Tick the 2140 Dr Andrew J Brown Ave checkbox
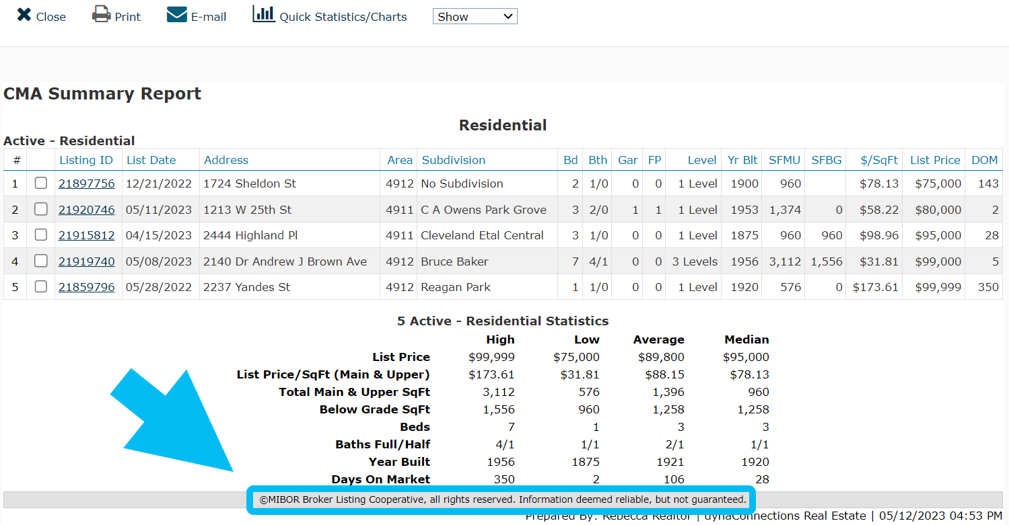 point(41,261)
